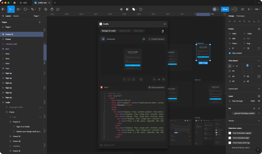Click the fill styles four-dot icon
This screenshot has height=154, width=262.
254,109
